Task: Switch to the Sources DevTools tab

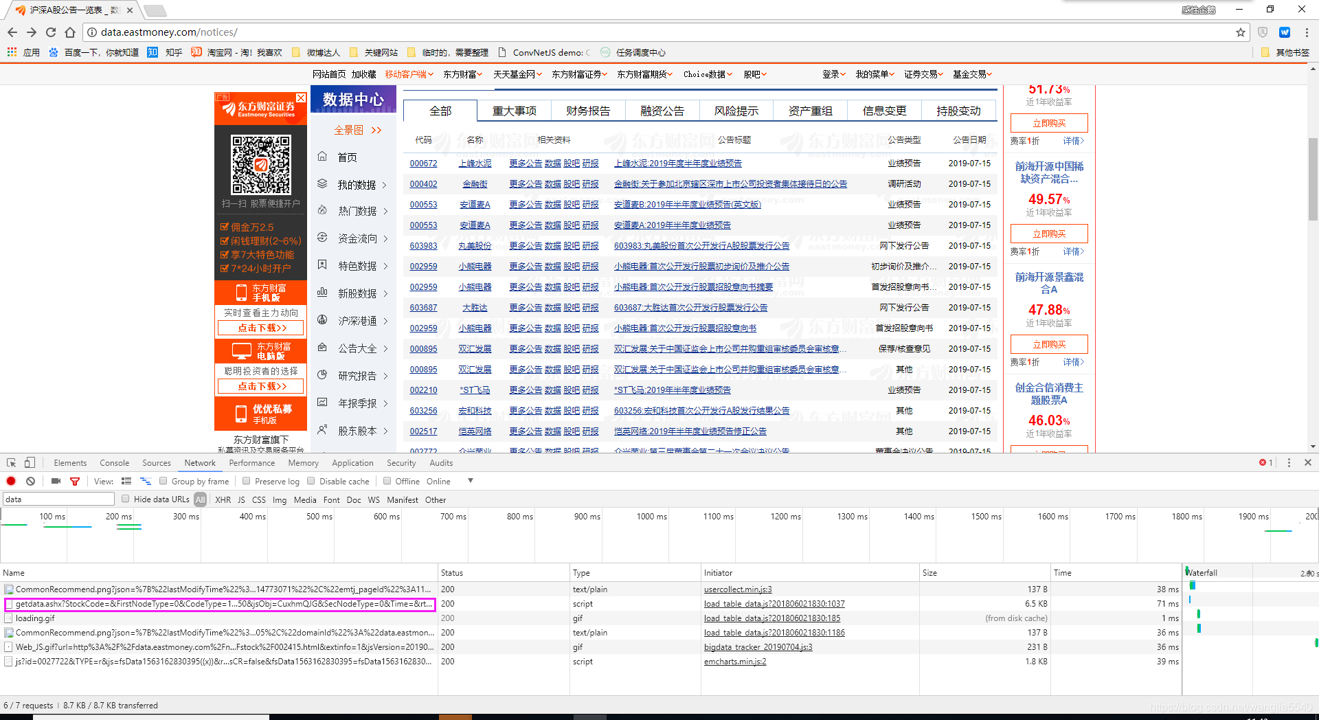Action: point(157,463)
